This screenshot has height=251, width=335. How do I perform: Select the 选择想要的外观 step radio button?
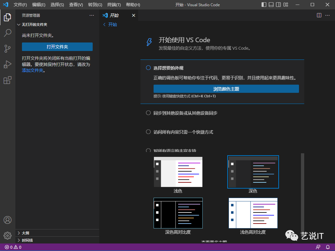[148, 68]
